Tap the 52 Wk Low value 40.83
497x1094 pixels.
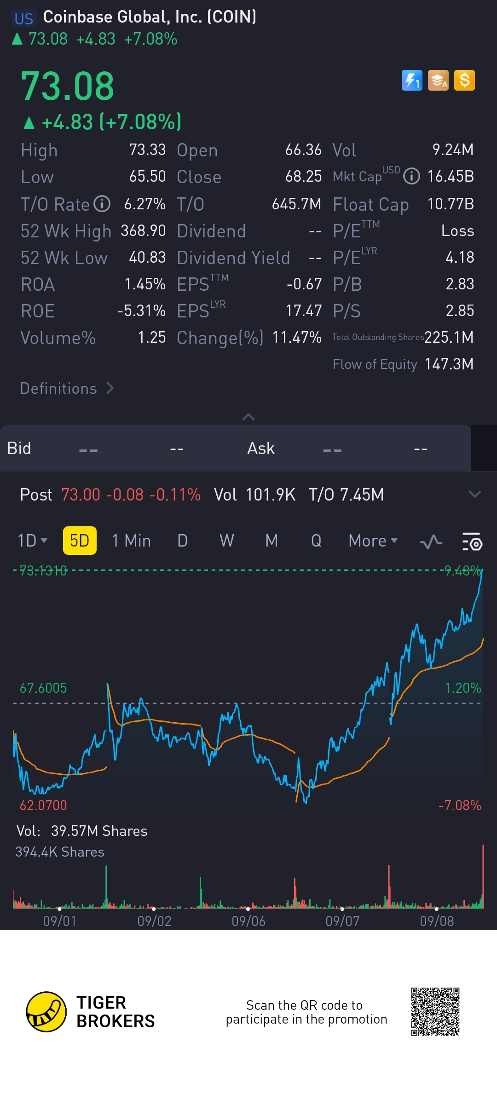point(147,258)
